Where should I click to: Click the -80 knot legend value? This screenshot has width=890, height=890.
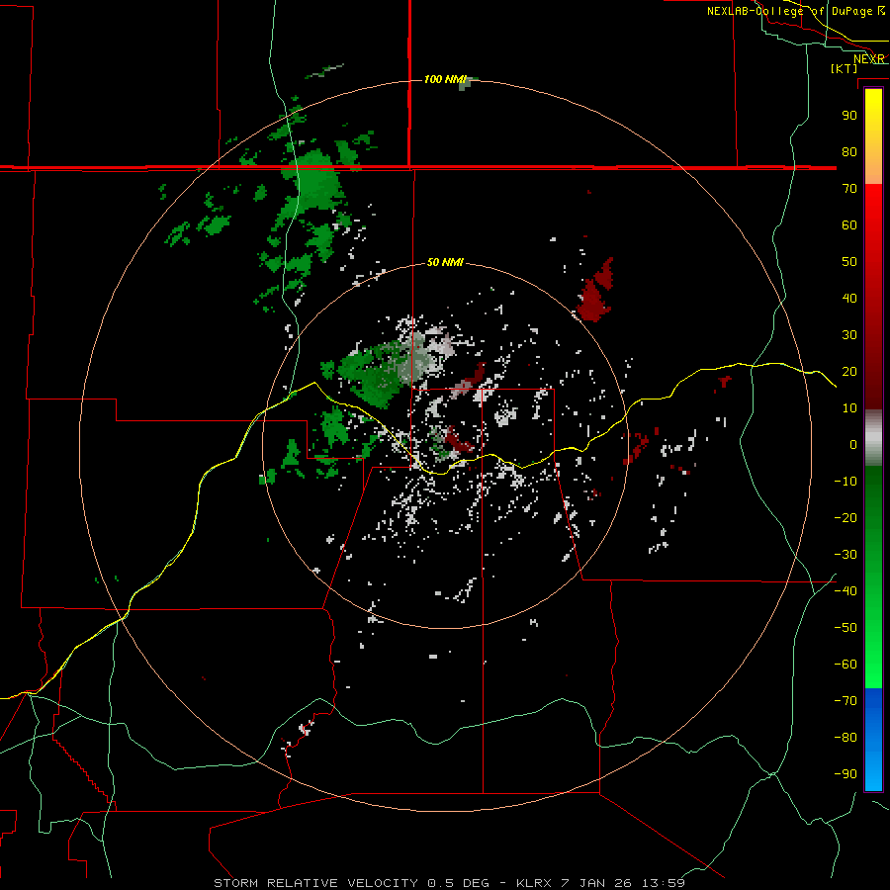tap(845, 738)
